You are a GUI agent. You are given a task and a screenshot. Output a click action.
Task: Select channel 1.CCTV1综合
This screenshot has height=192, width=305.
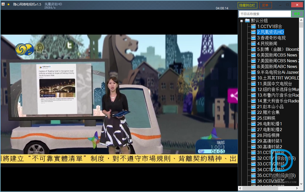coord(270,26)
